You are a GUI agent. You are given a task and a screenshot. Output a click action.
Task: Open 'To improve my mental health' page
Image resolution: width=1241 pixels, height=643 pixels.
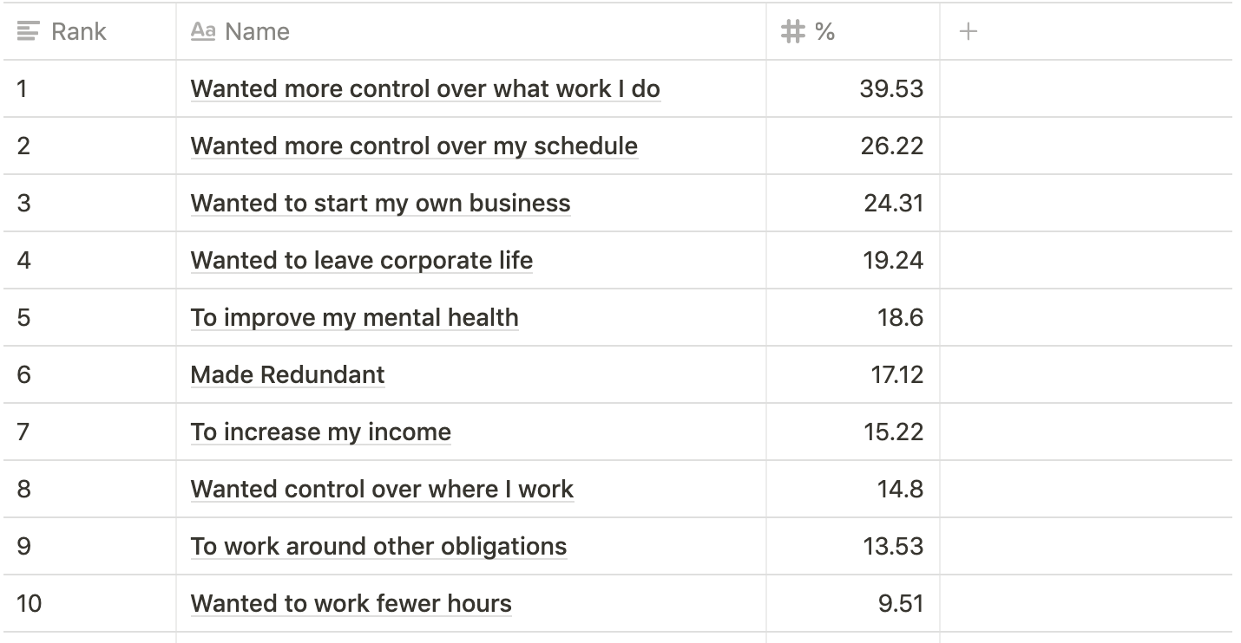point(355,317)
